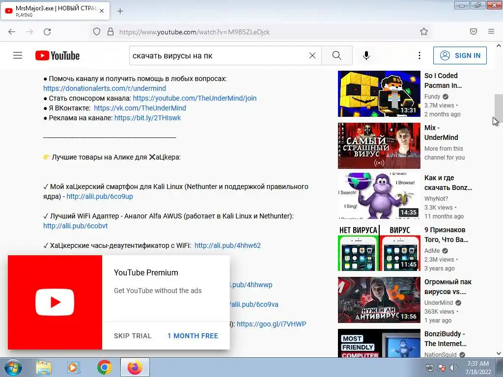Save page to Pocket

tap(474, 31)
